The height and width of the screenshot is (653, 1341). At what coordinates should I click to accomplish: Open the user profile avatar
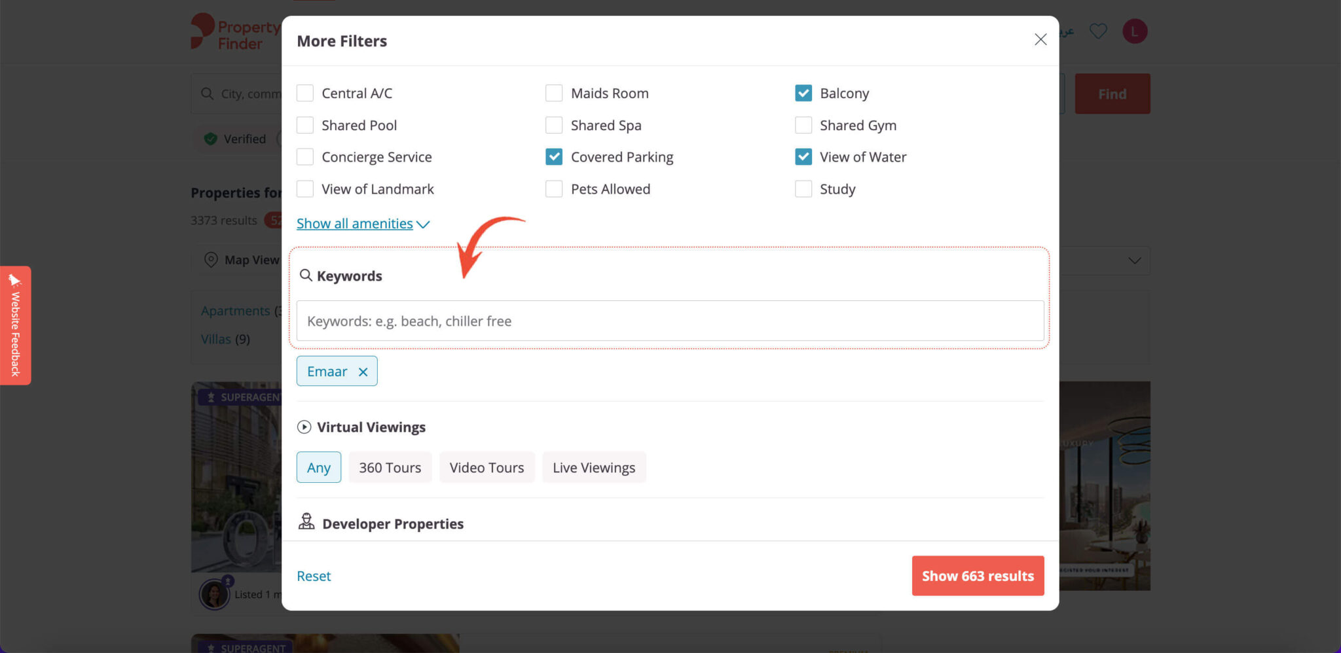coord(1134,31)
